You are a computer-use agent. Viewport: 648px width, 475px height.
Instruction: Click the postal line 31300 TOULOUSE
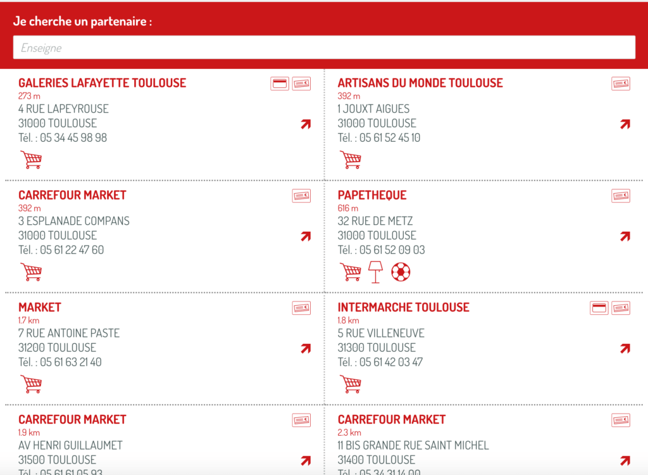point(377,348)
